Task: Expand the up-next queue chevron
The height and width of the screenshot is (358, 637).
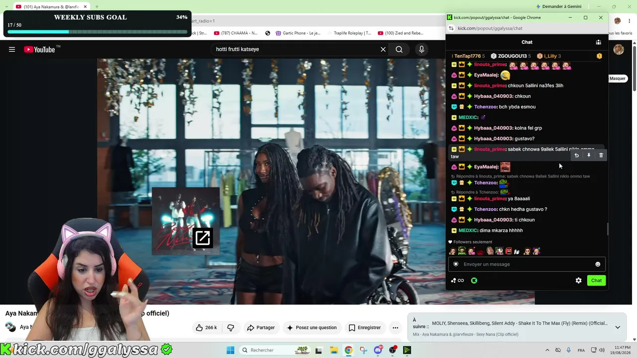Action: [x=618, y=327]
